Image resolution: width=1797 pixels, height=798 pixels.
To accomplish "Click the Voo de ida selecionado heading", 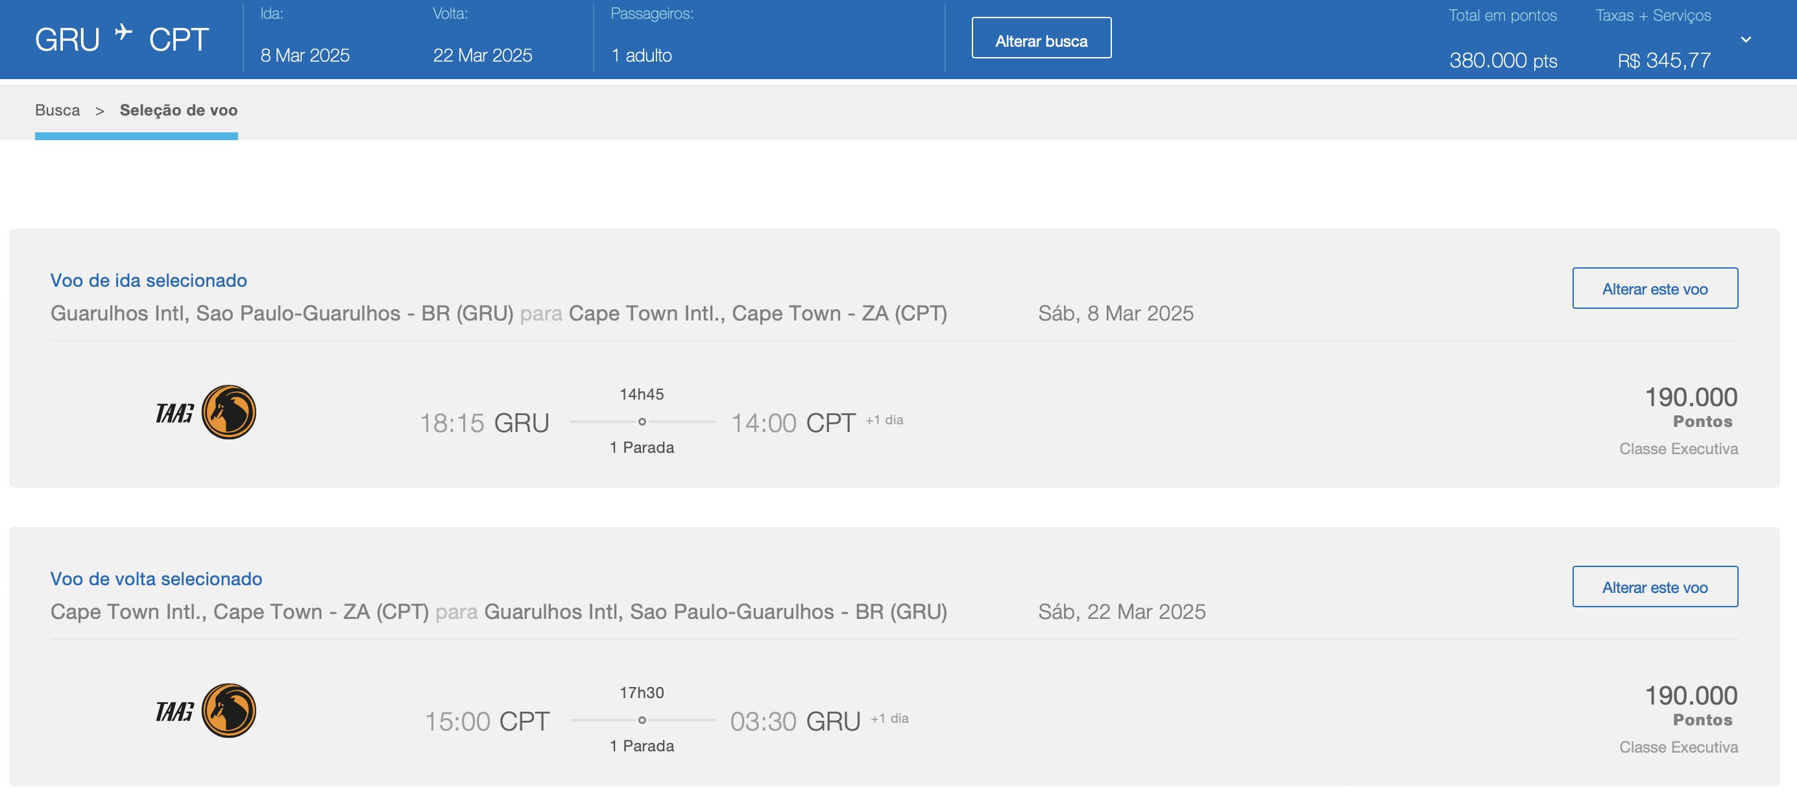I will [x=149, y=280].
